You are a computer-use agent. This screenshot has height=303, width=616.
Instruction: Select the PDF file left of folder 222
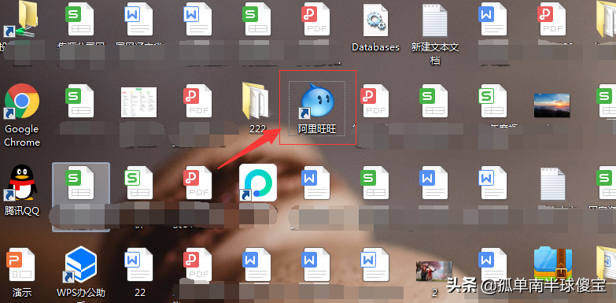click(x=198, y=101)
